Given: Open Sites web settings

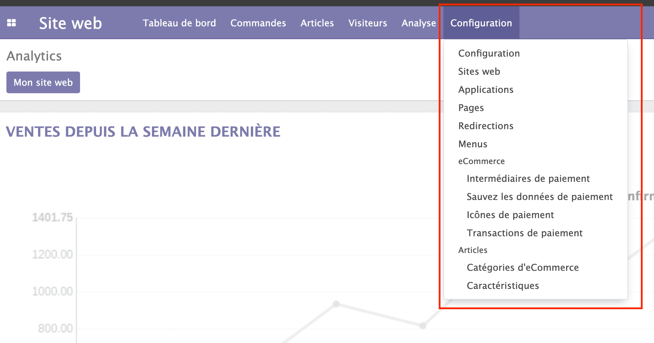Looking at the screenshot, I should (479, 71).
